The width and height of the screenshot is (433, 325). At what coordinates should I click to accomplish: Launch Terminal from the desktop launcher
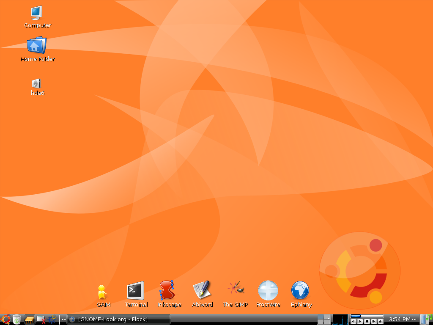(136, 294)
